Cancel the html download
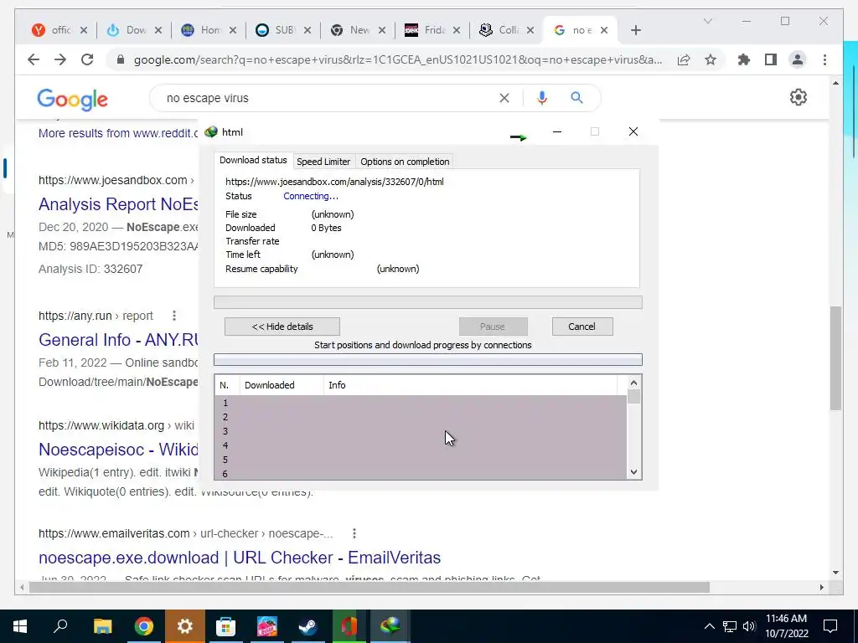 582,327
